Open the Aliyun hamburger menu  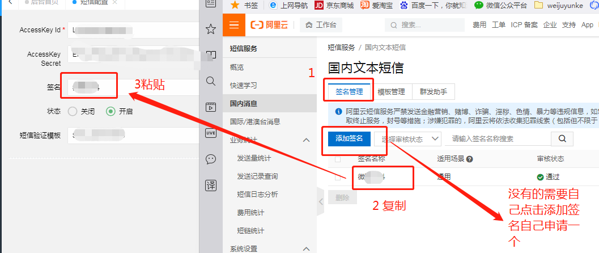234,25
